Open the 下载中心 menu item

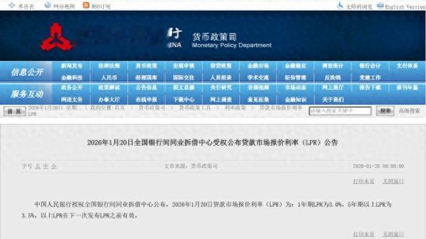tap(184, 100)
